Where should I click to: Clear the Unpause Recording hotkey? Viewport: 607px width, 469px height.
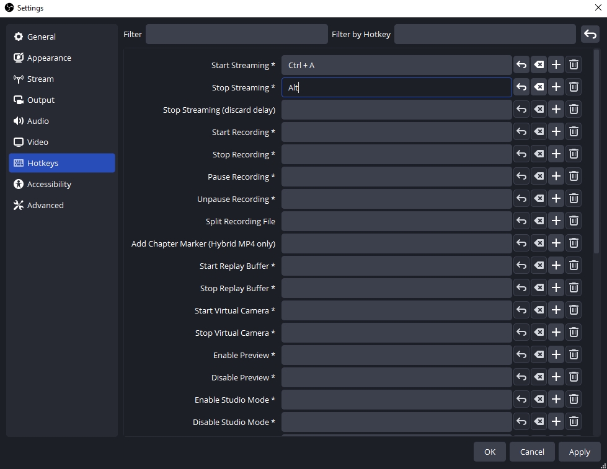click(x=539, y=198)
